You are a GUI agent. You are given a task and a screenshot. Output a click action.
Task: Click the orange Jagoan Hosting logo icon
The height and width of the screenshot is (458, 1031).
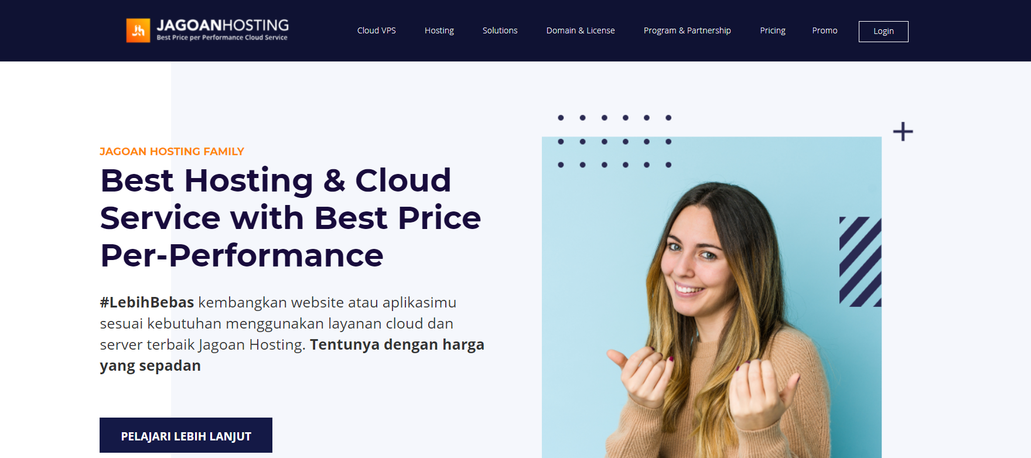[x=138, y=30]
